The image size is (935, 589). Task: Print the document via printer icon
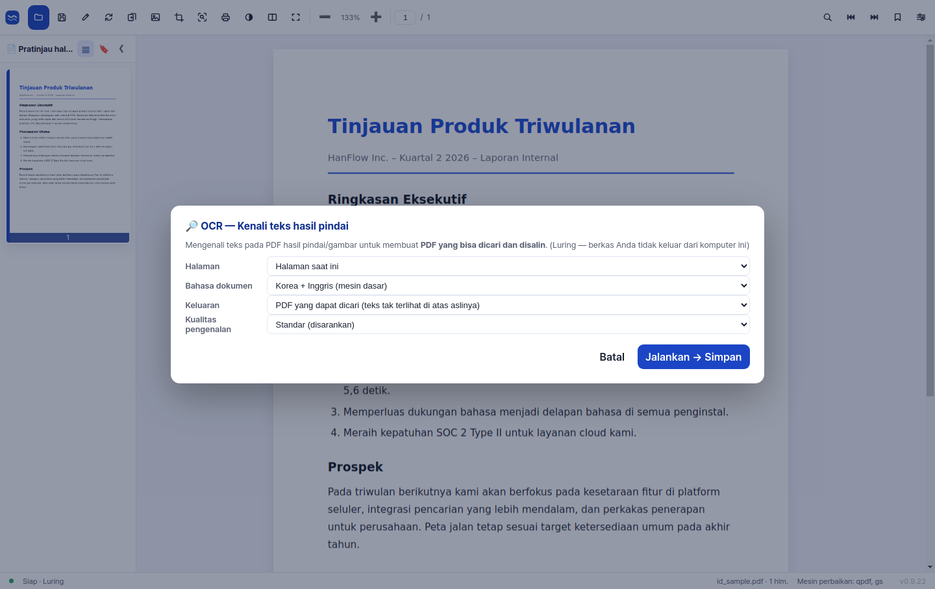225,18
